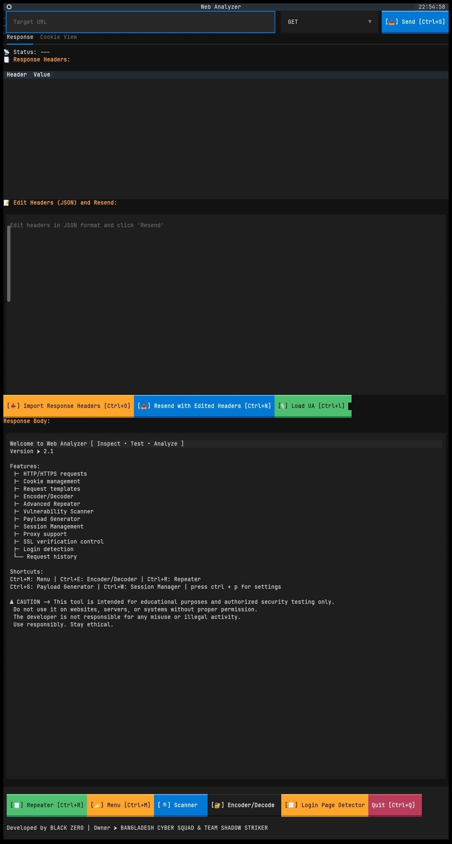
Task: Click the circle icon in title bar
Action: 9,7
